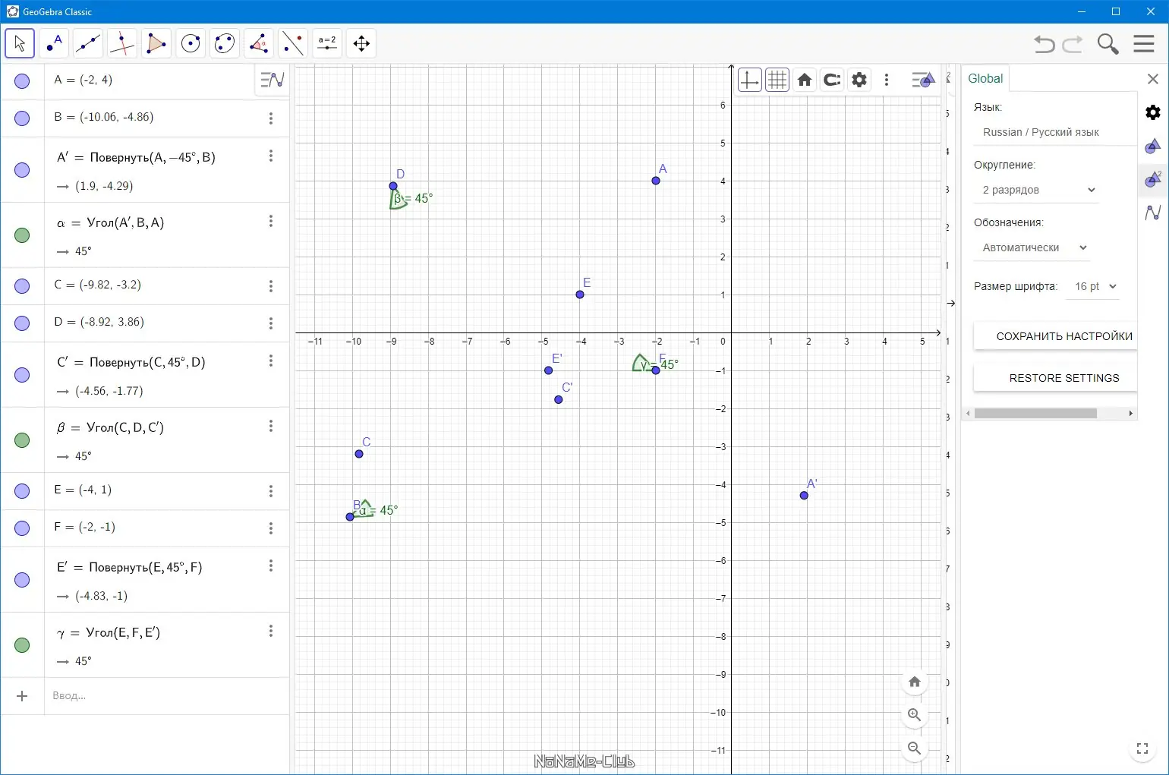Image resolution: width=1169 pixels, height=775 pixels.
Task: Open Graphics 2 settings in the side strip
Action: point(1153,179)
